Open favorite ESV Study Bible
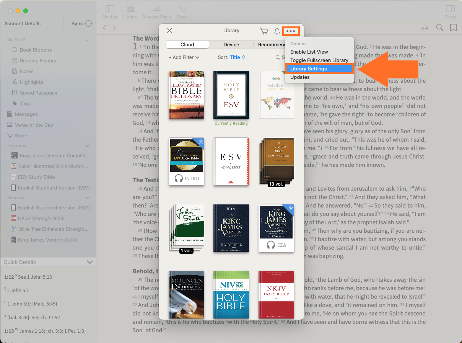This screenshot has width=462, height=343. coord(33,177)
